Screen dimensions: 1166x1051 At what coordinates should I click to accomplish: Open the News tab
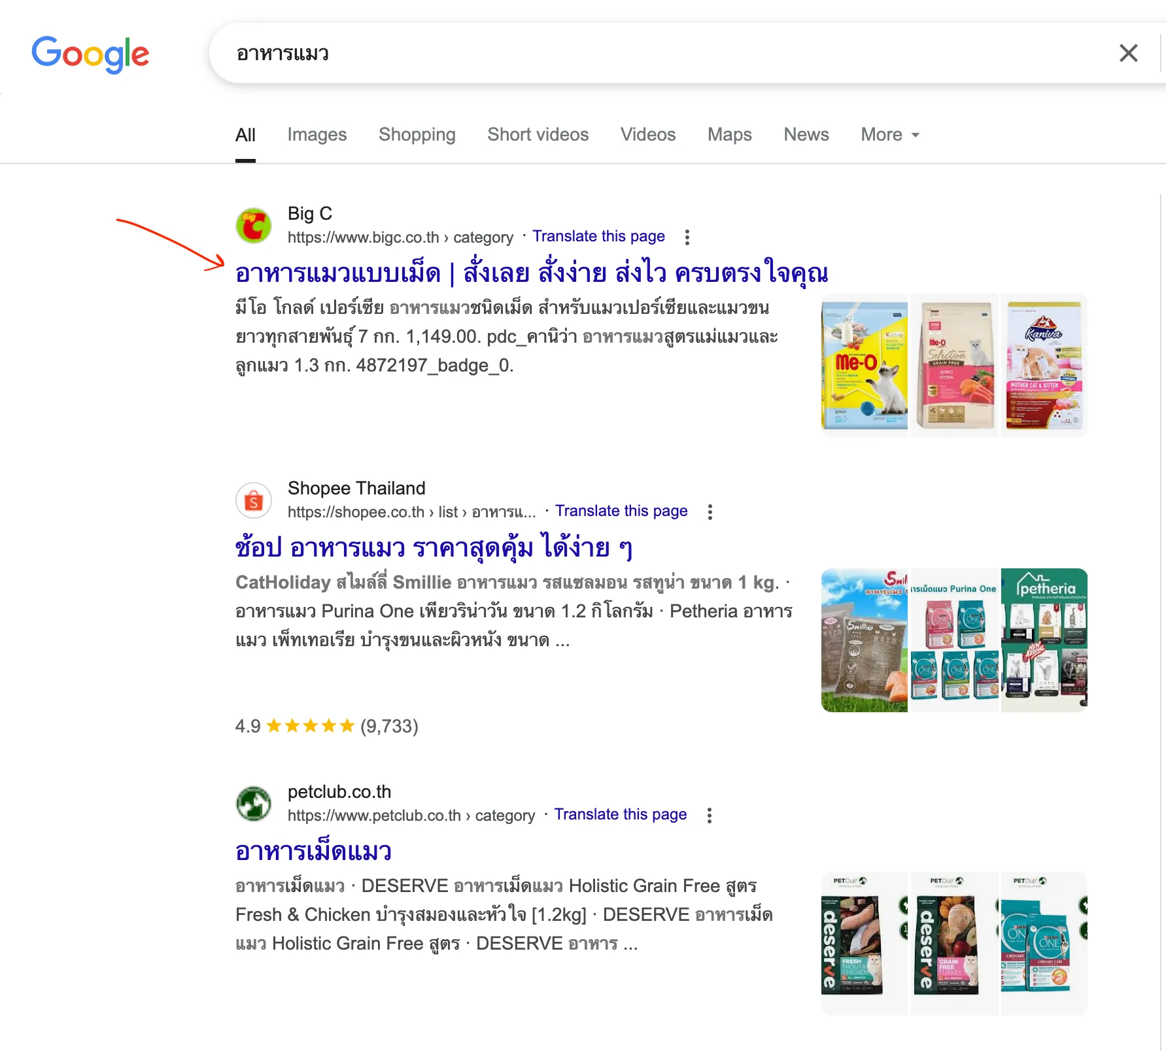(x=806, y=135)
